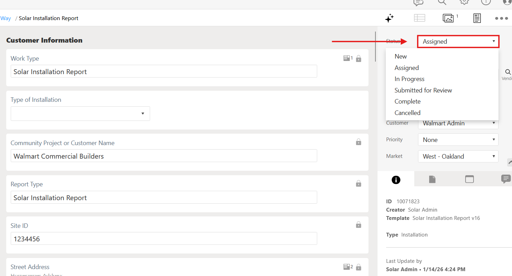Click the help question-mark icon
Viewport: 512px width, 276px height.
pyautogui.click(x=486, y=3)
